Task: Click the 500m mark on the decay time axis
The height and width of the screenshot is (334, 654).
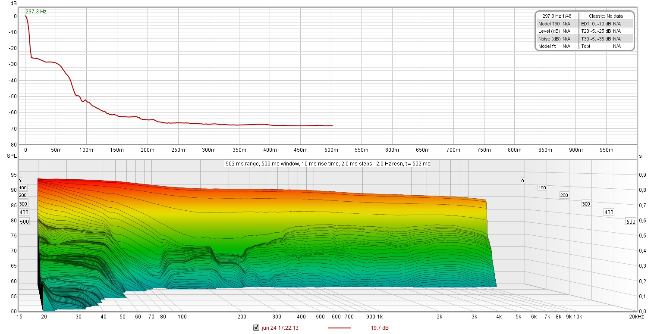Action: [331, 150]
